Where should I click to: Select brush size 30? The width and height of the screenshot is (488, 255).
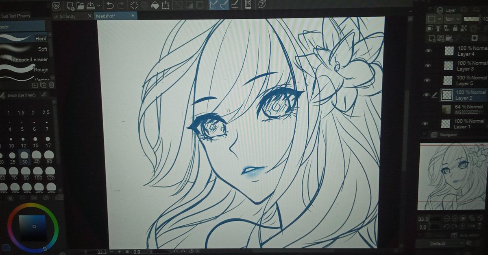(25, 157)
